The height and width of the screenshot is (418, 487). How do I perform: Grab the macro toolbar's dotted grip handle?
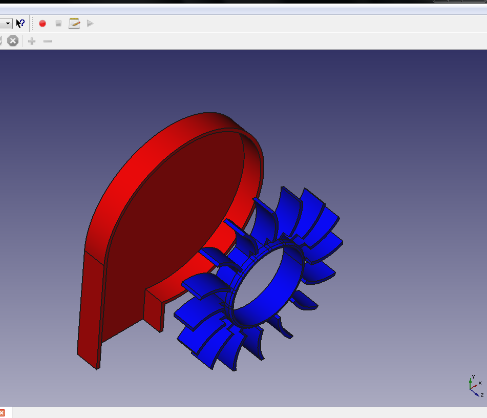[x=33, y=24]
